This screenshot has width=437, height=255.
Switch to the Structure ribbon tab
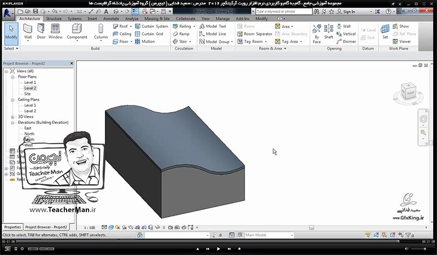click(54, 19)
